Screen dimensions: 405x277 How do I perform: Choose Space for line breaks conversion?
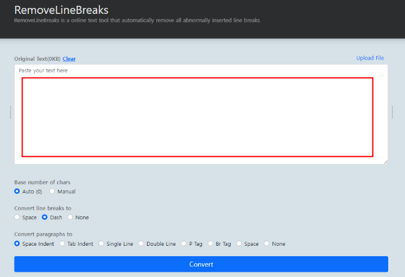(17, 217)
